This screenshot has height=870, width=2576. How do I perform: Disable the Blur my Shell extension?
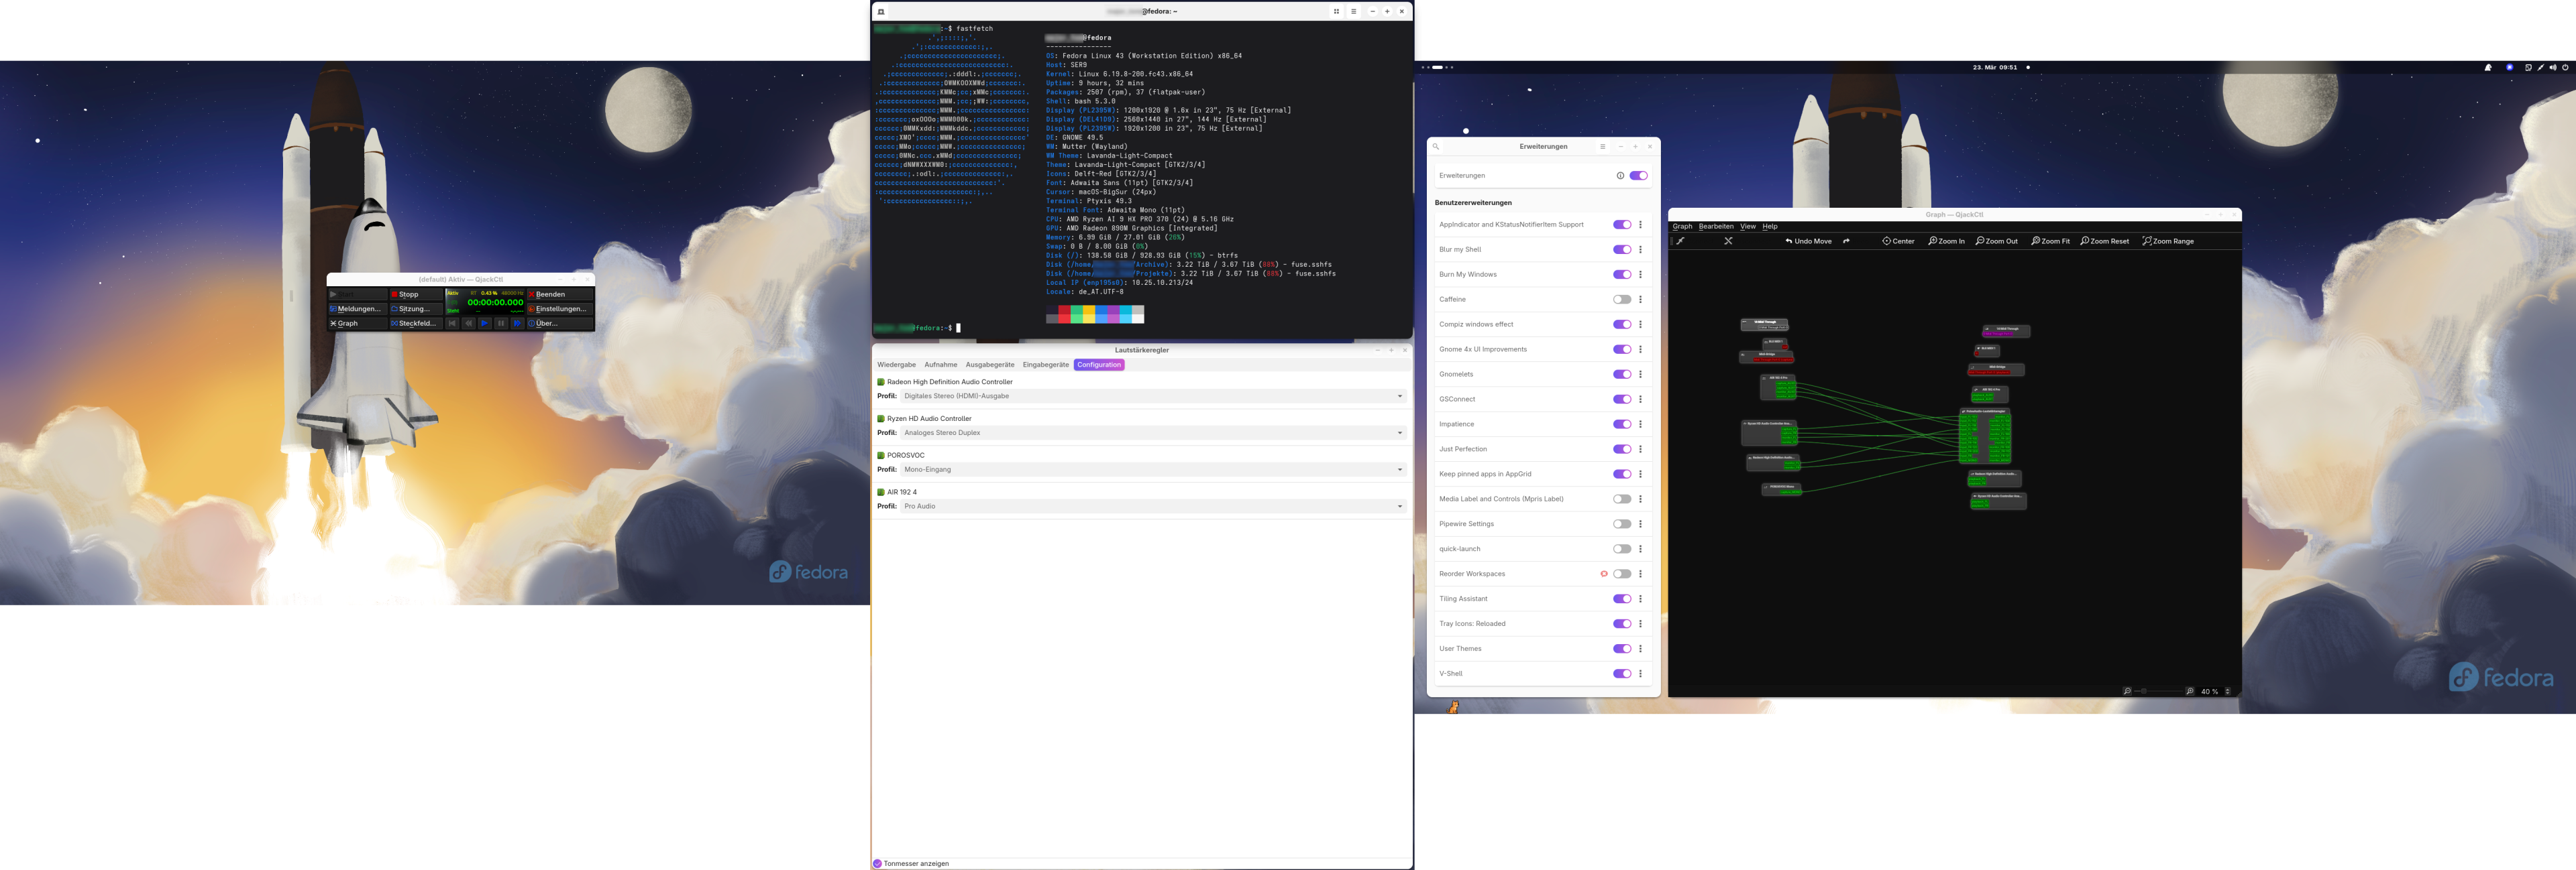(x=1621, y=250)
